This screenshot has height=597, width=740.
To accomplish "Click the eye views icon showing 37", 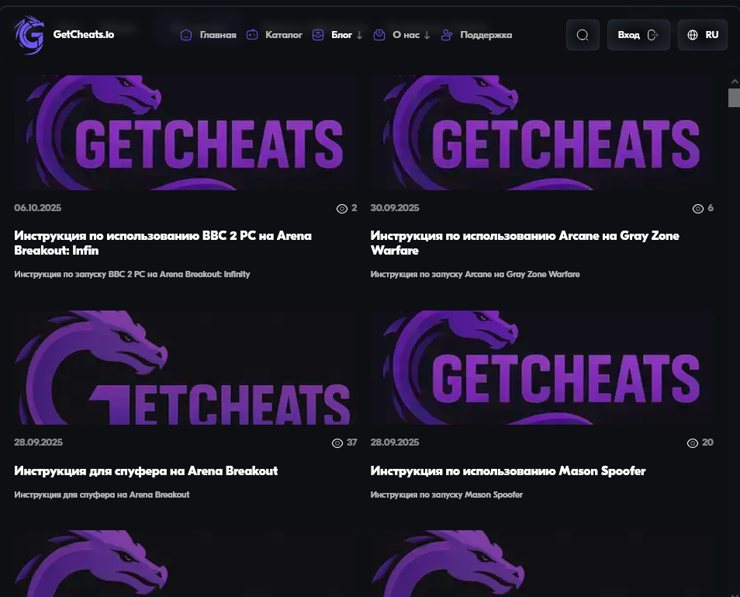I will pyautogui.click(x=337, y=443).
